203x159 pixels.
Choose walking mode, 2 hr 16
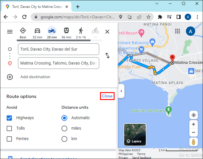pos(81,33)
